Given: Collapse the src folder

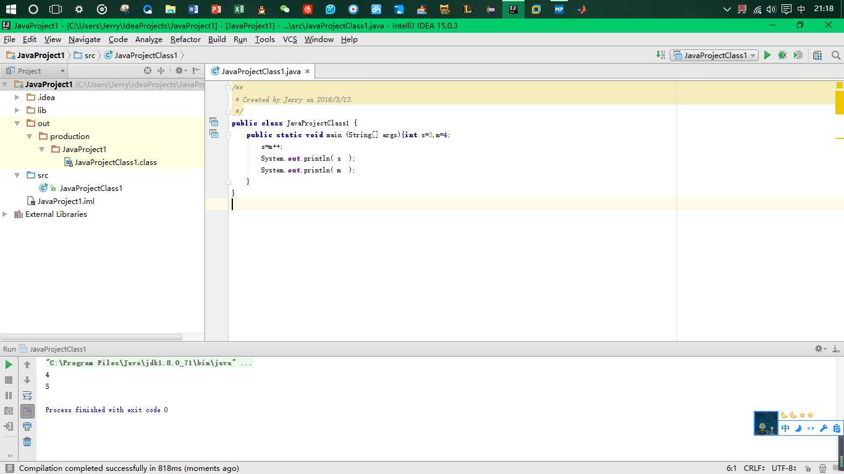Looking at the screenshot, I should tap(17, 175).
